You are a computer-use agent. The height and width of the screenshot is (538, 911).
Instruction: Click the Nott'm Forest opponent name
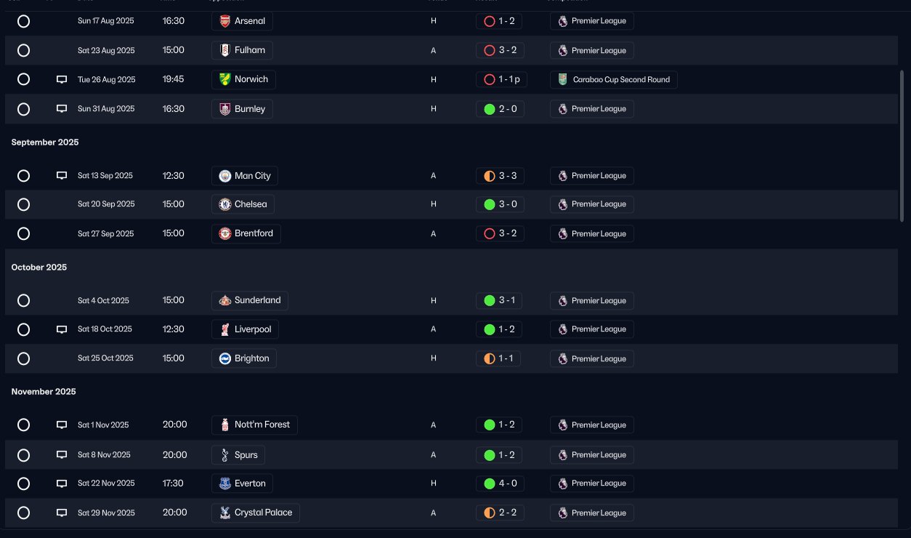point(262,425)
